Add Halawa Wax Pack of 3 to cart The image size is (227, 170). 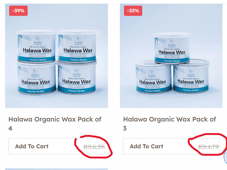(x=147, y=146)
